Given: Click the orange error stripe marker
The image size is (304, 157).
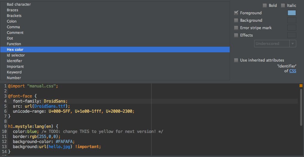Looking at the screenshot, I should click(x=301, y=86).
